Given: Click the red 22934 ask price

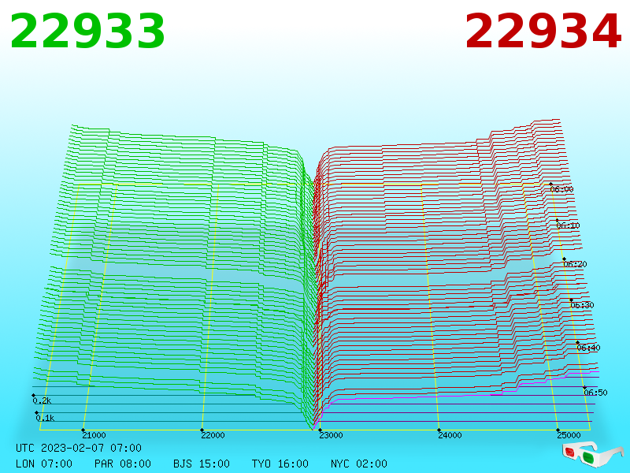Looking at the screenshot, I should 543,31.
